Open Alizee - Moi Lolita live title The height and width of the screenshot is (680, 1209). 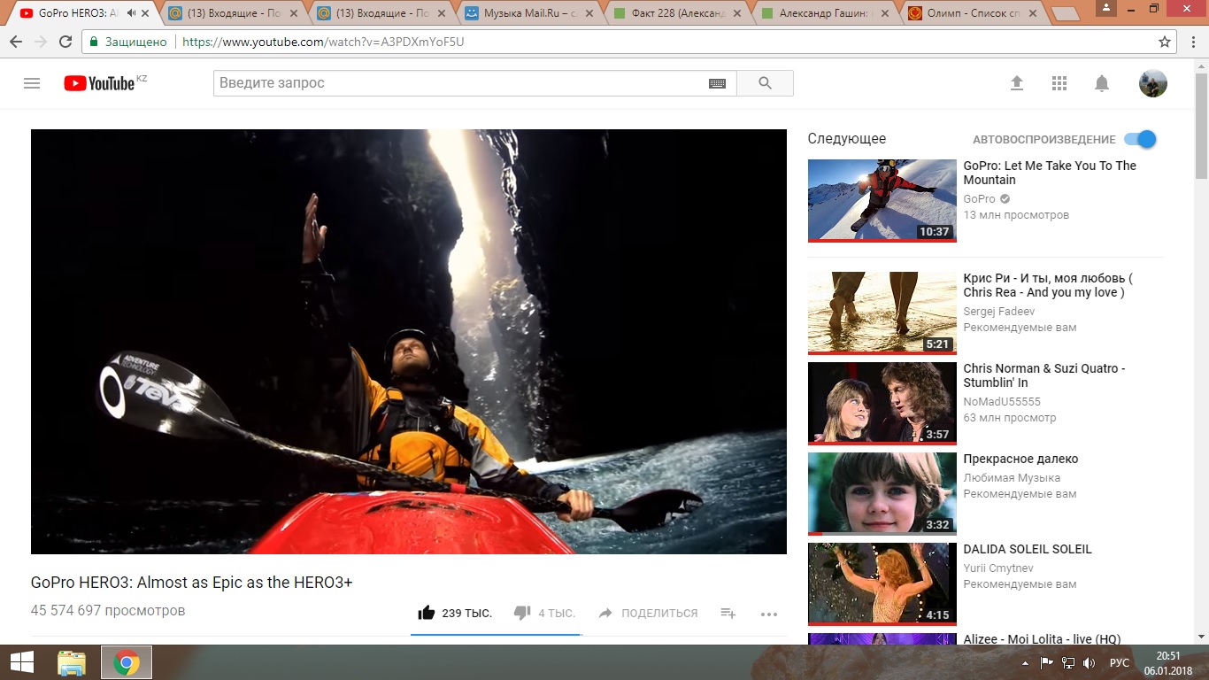pos(1042,639)
